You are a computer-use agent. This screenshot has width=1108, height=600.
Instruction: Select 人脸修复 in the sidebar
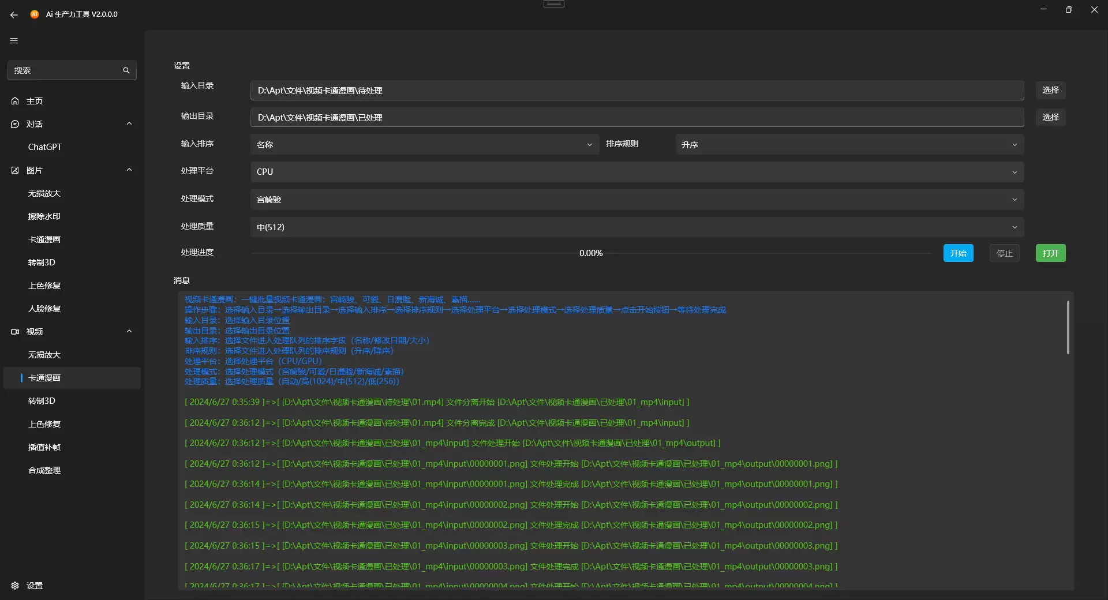[x=72, y=309]
